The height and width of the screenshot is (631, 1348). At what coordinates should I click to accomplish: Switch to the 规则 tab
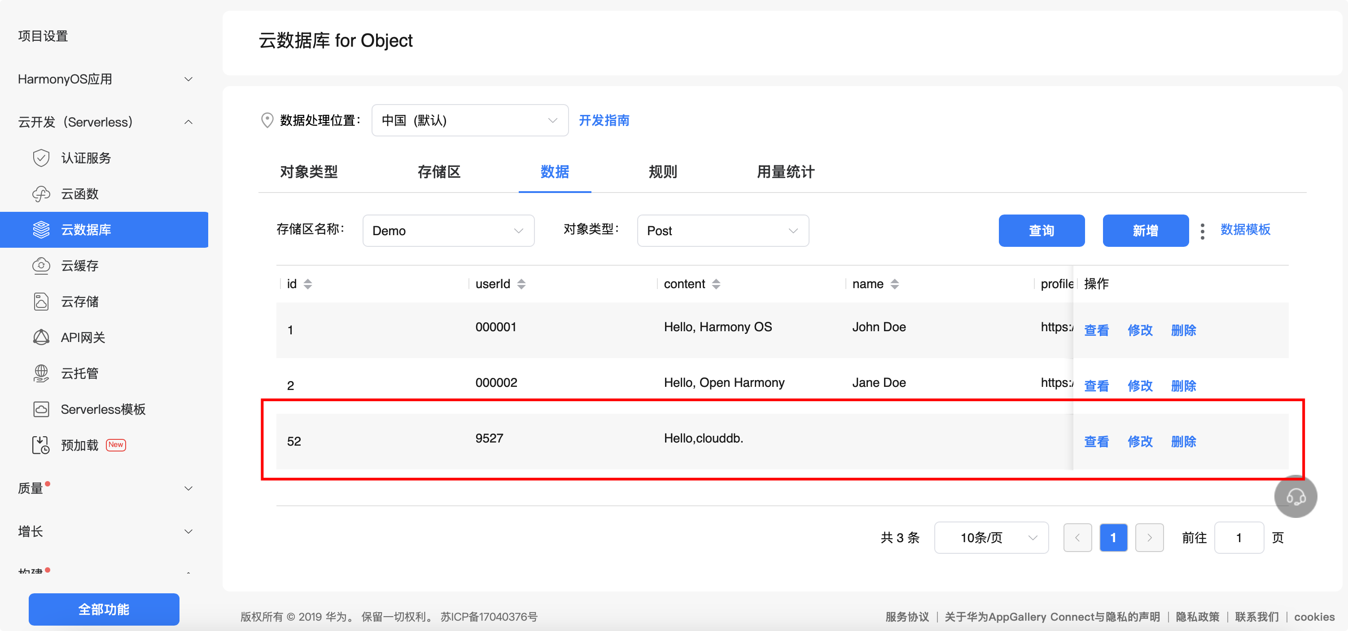click(x=663, y=172)
